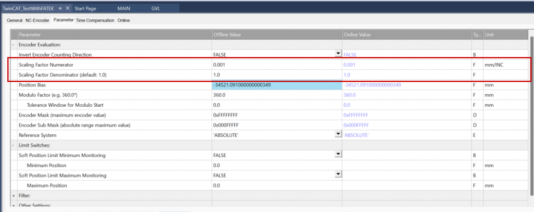The height and width of the screenshot is (212, 534).
Task: Expand the Filter section
Action: pyautogui.click(x=14, y=195)
